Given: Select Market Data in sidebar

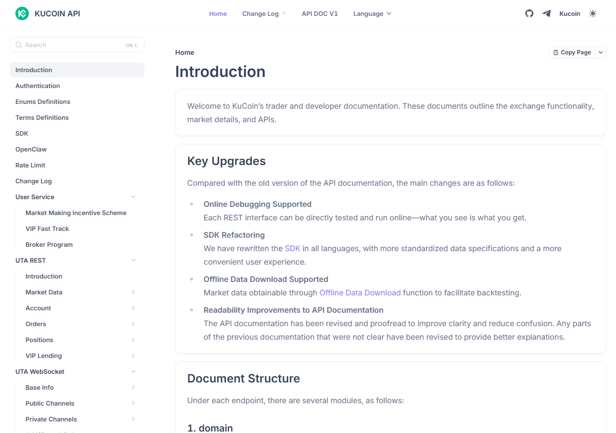Looking at the screenshot, I should (x=44, y=292).
